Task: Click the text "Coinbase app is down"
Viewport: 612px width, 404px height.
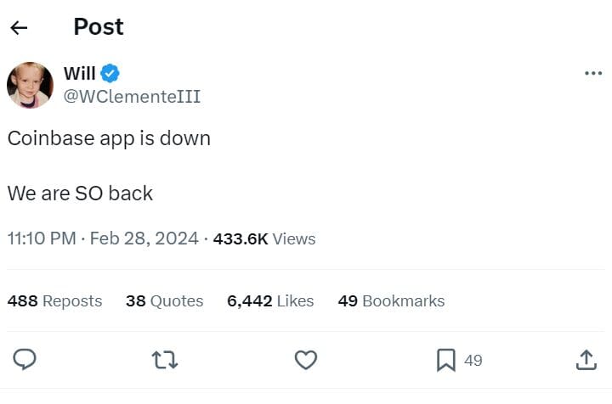Action: 109,138
